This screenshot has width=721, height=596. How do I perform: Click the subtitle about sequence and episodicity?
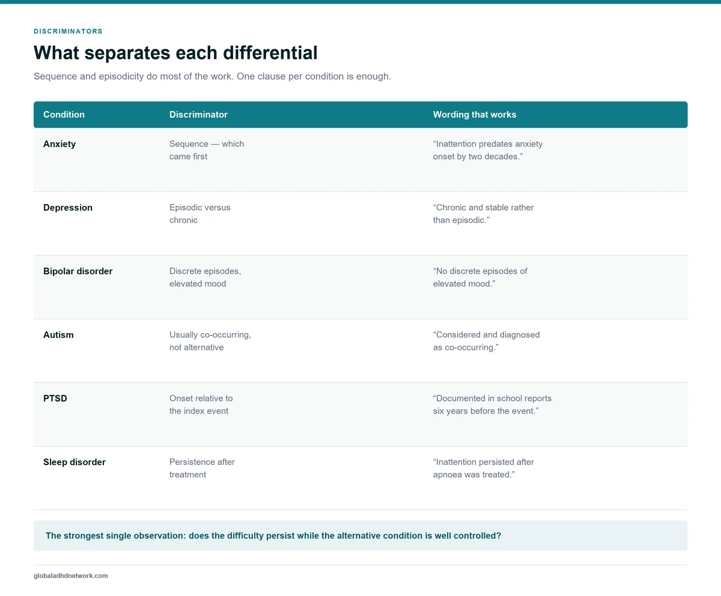coord(212,77)
